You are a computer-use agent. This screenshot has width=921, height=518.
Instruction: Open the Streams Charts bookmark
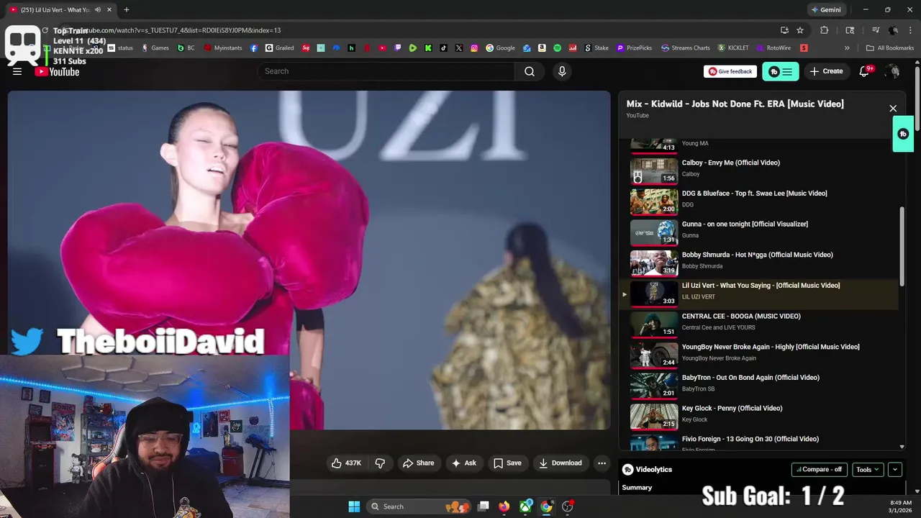coord(686,48)
